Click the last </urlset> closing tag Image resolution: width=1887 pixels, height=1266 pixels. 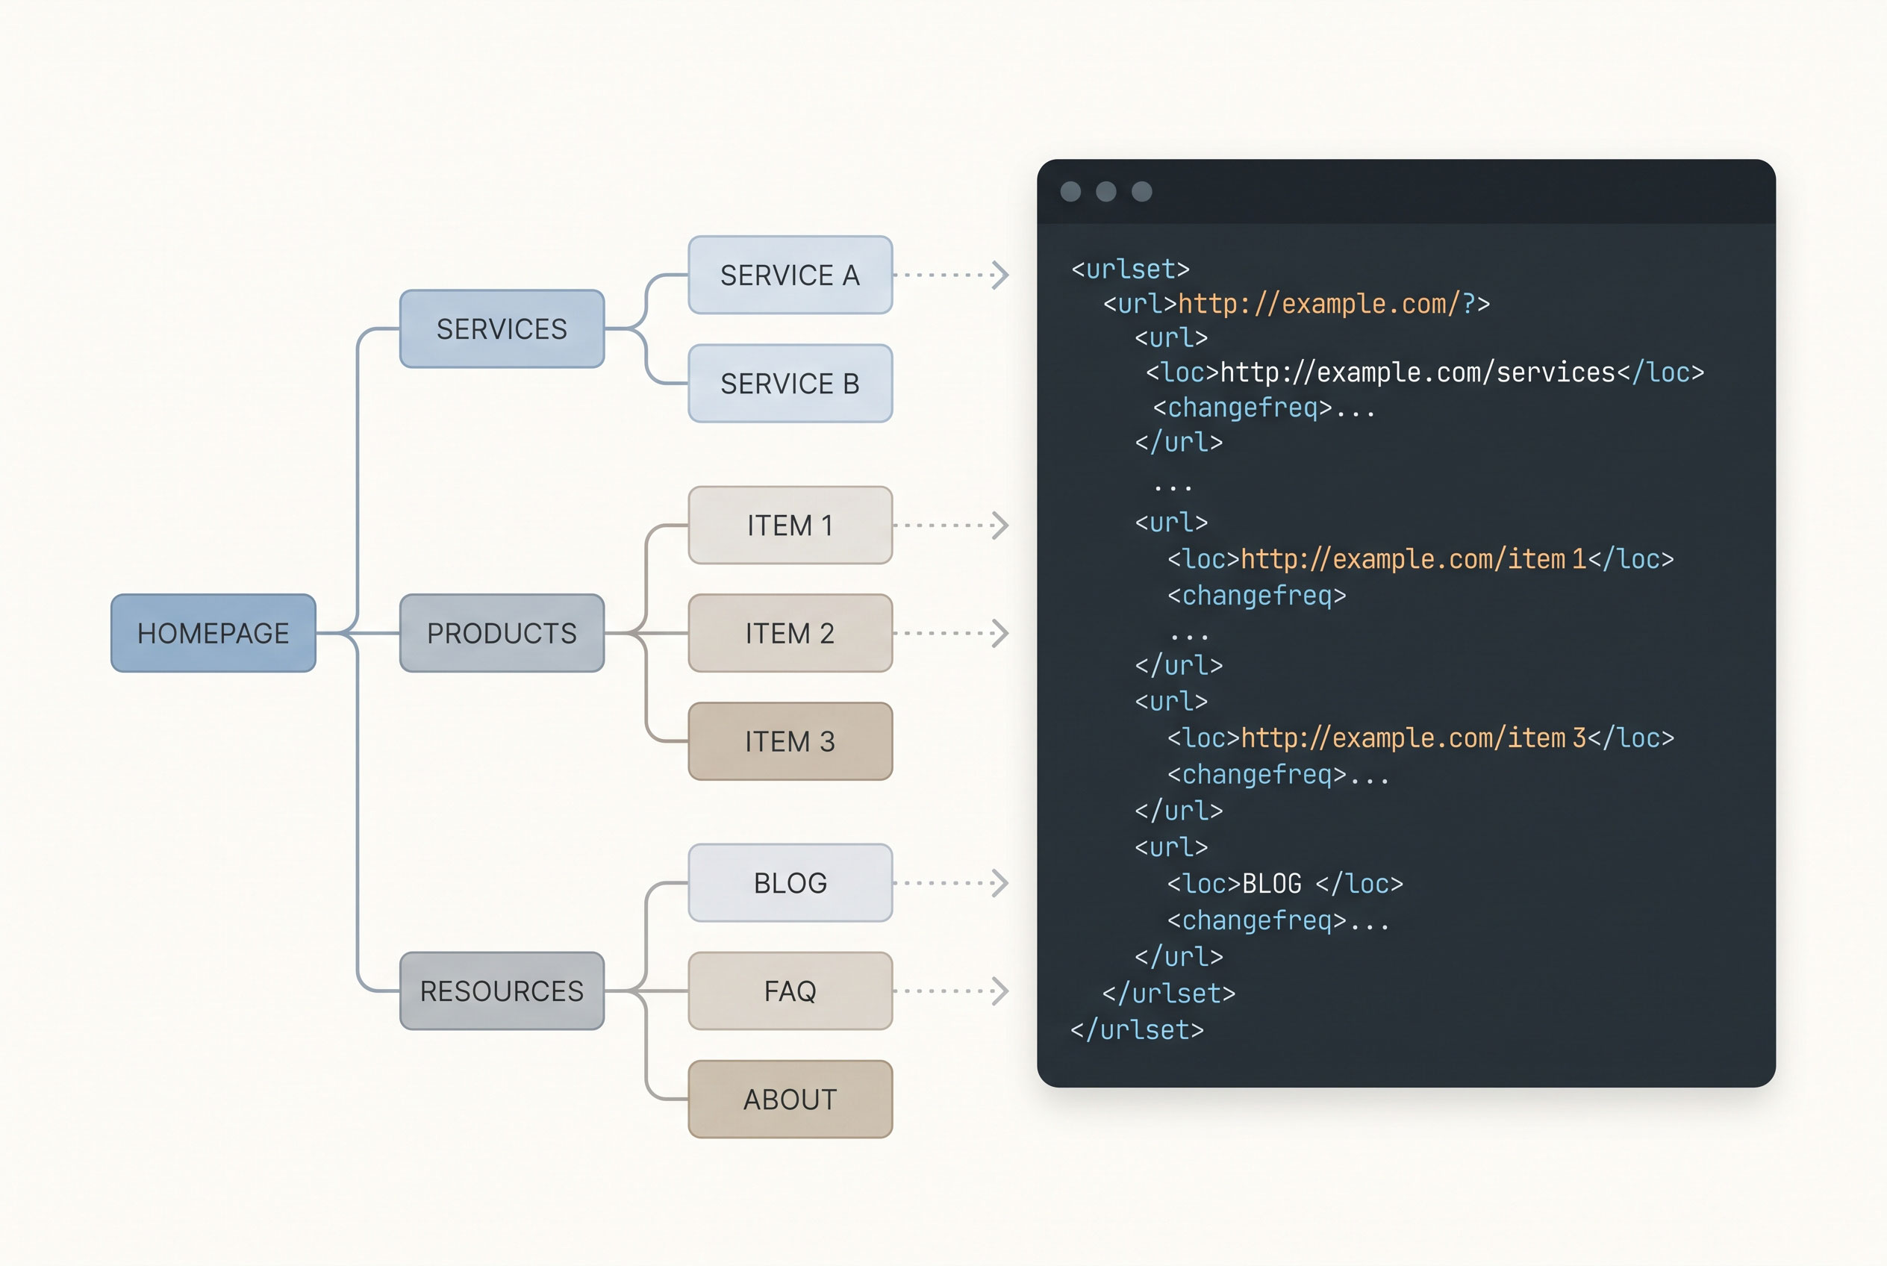coord(1137,1029)
